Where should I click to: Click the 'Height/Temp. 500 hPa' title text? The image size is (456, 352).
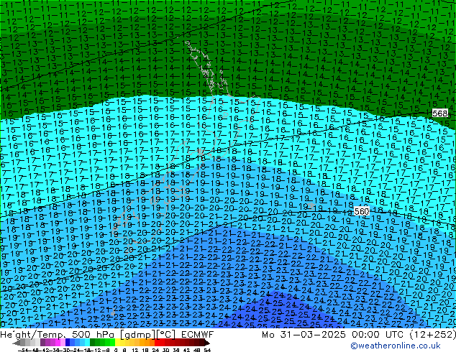[x=58, y=335]
